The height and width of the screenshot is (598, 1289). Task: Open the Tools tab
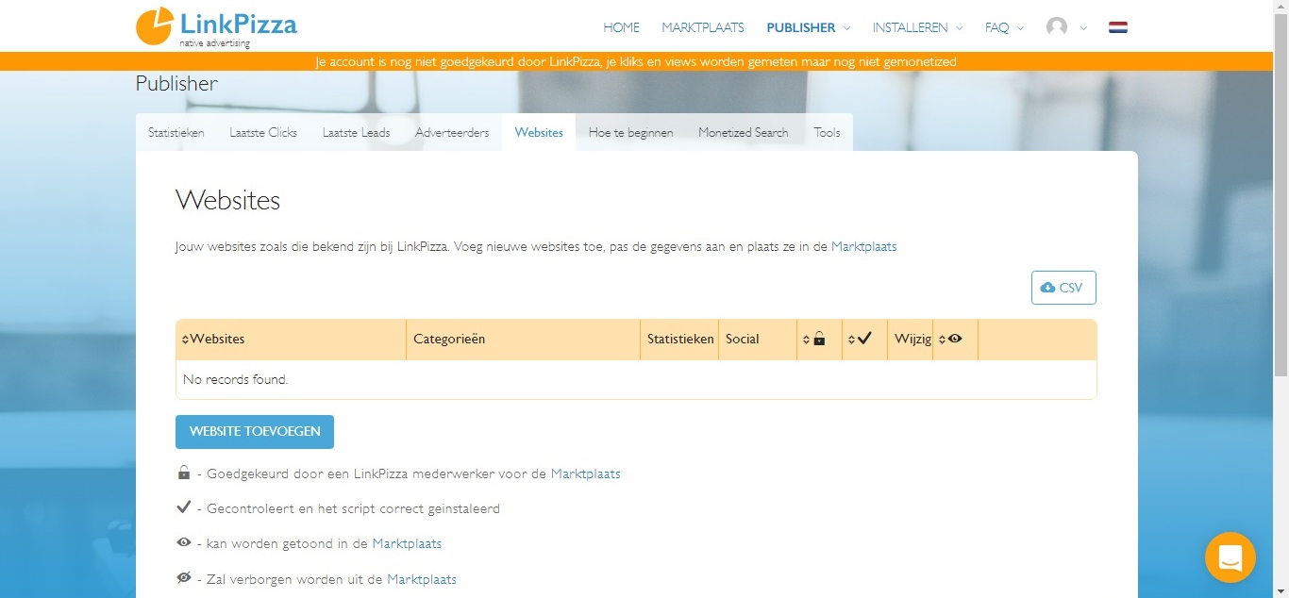click(x=827, y=132)
